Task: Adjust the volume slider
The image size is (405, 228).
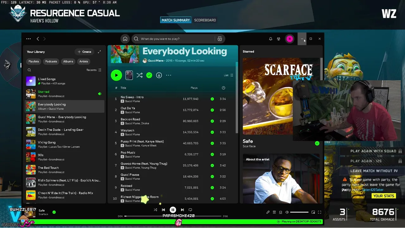Action: pyautogui.click(x=299, y=212)
